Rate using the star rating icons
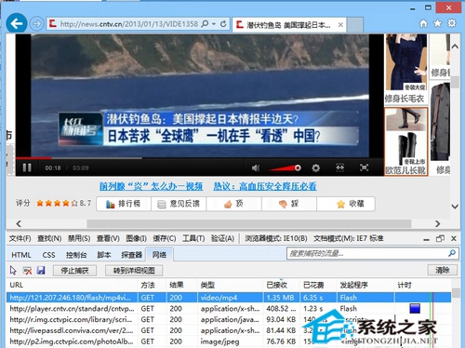The width and height of the screenshot is (465, 348). point(57,204)
